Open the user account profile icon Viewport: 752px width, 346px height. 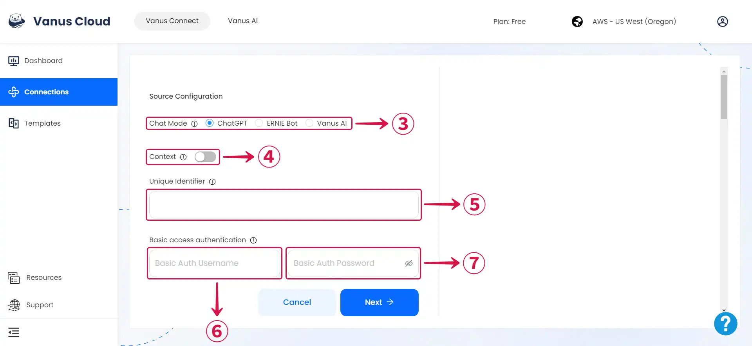pos(722,22)
